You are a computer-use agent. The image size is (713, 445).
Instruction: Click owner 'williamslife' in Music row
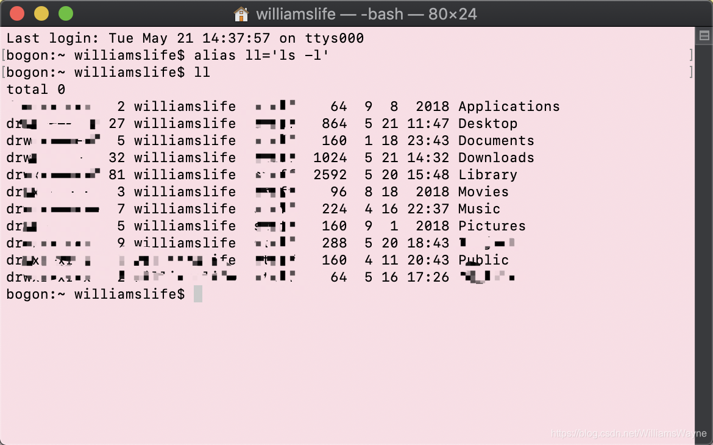(x=185, y=209)
